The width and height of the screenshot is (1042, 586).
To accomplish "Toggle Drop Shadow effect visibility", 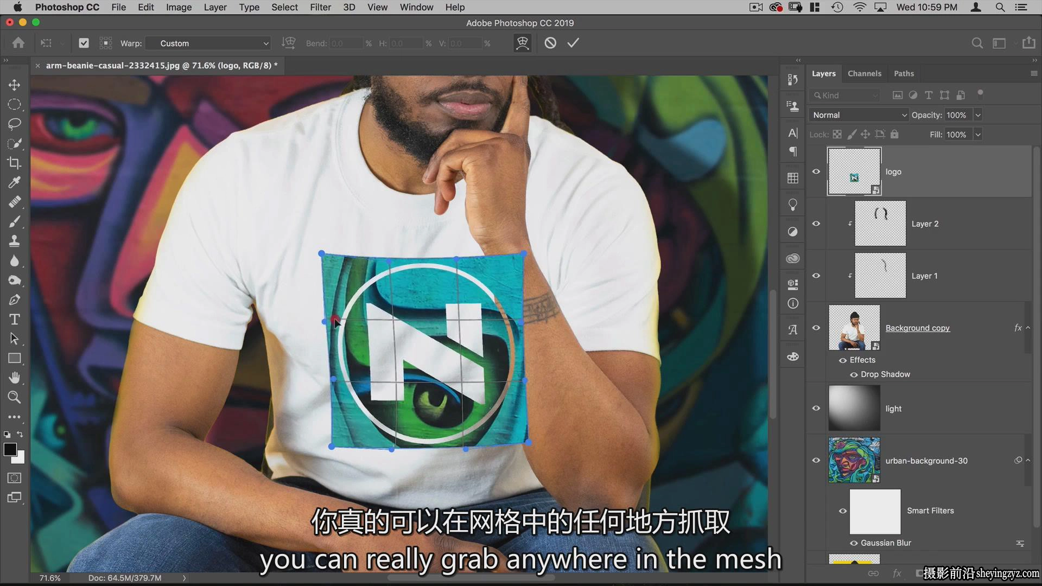I will coord(854,374).
